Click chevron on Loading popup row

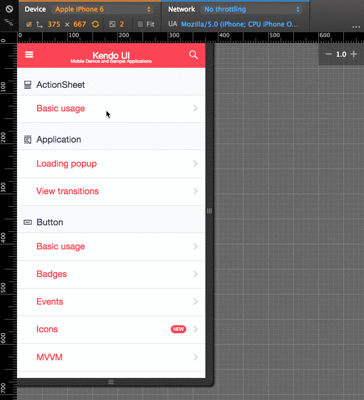195,164
